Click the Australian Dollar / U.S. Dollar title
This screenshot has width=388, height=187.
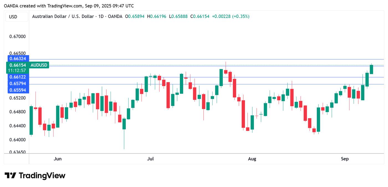pyautogui.click(x=63, y=17)
